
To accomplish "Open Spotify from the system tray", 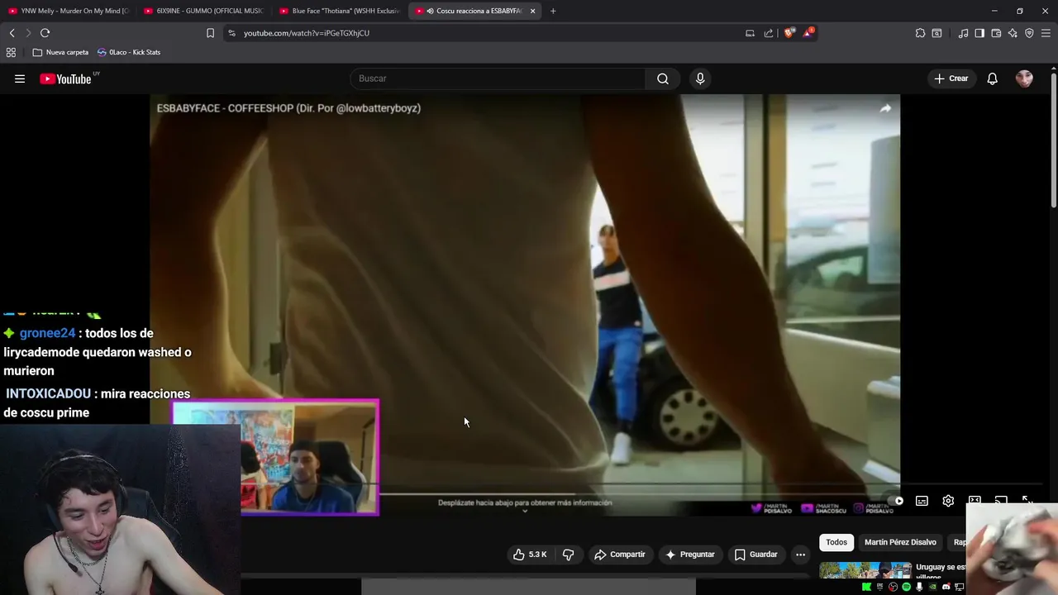I will 906,587.
